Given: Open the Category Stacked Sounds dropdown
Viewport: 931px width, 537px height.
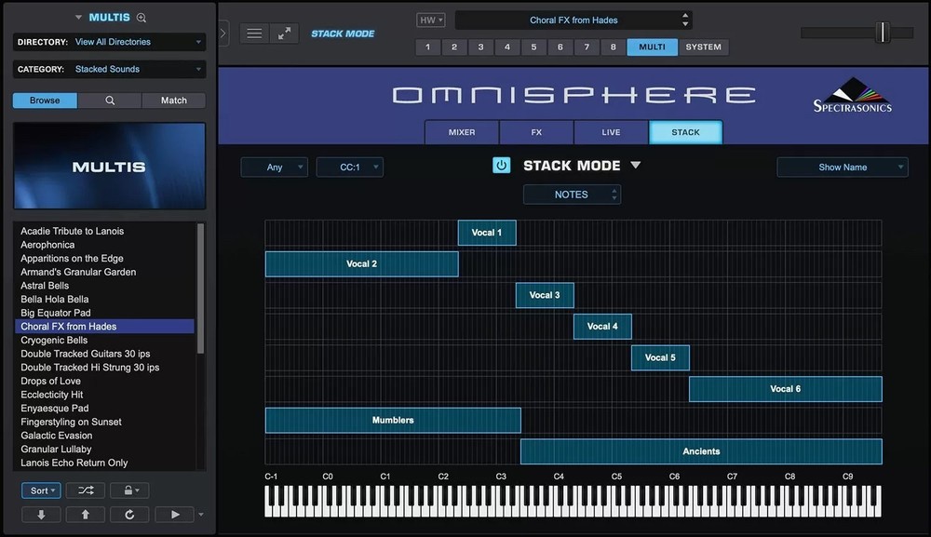Looking at the screenshot, I should coord(109,70).
